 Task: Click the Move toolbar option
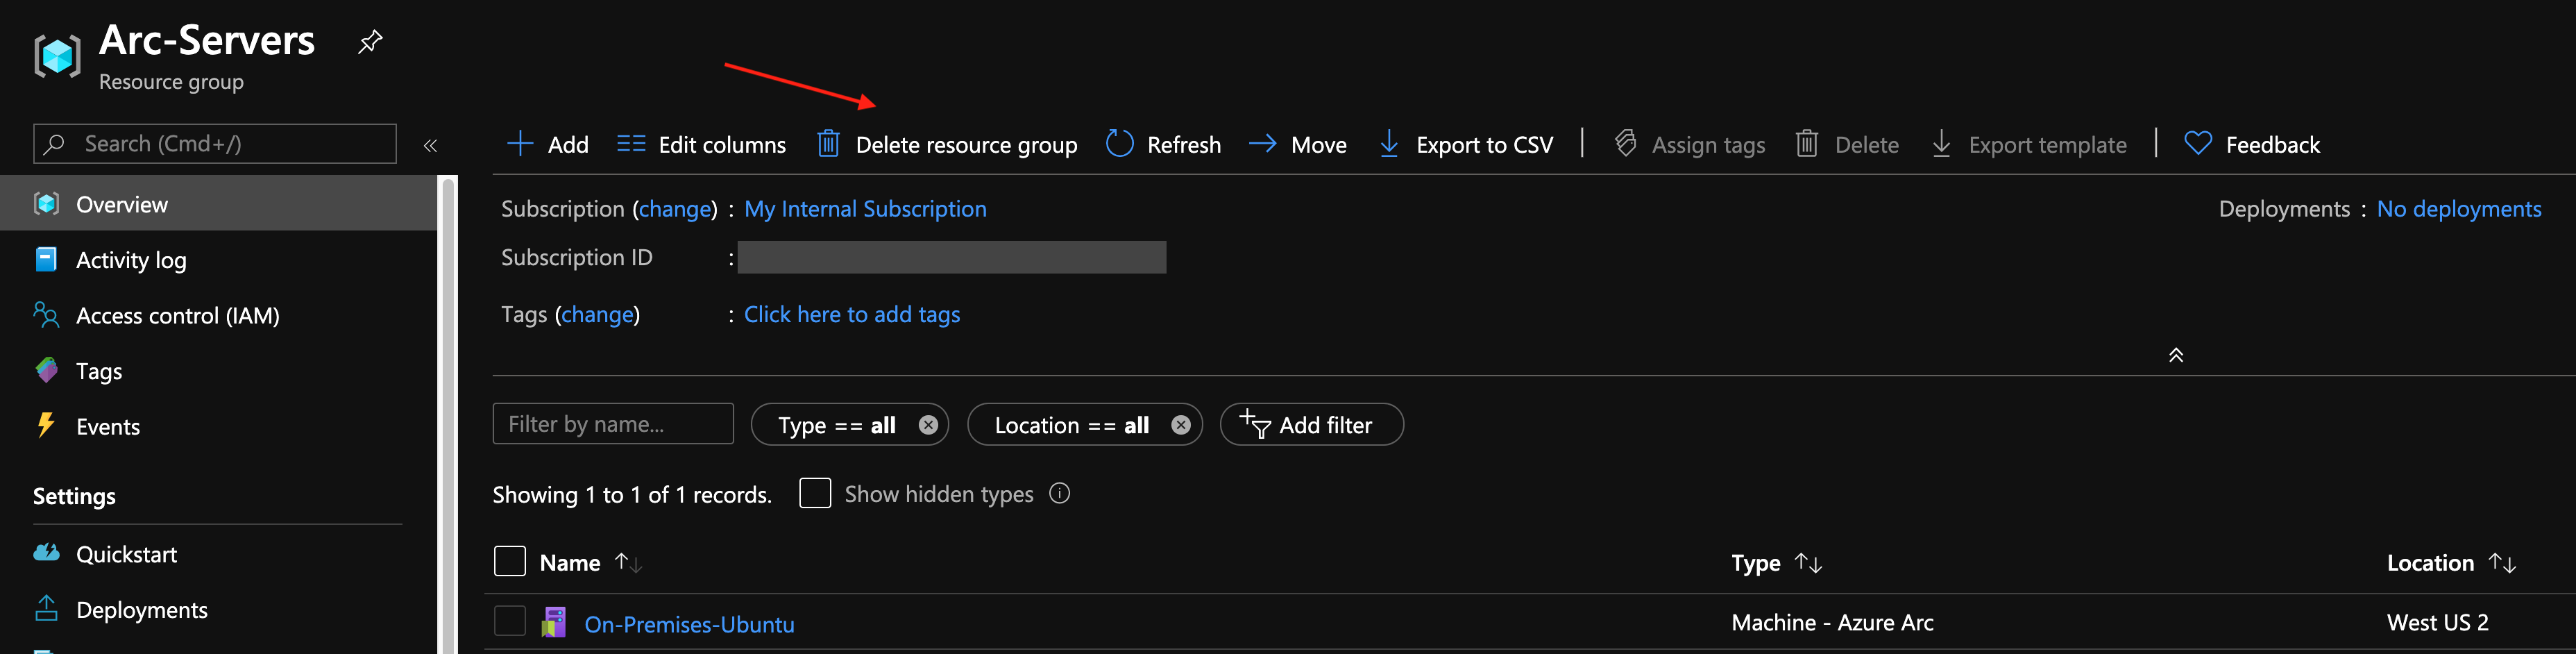(1298, 144)
